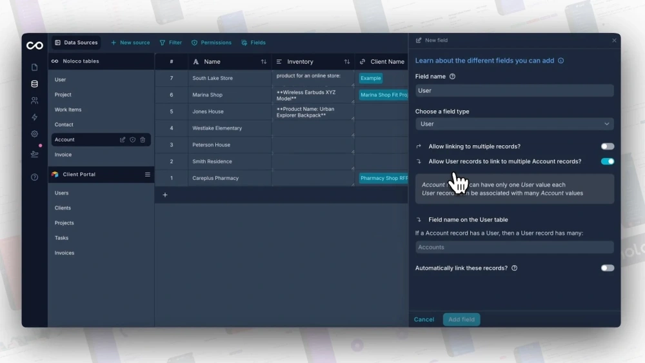Click the Peterson House cell
The width and height of the screenshot is (645, 363).
tap(230, 144)
